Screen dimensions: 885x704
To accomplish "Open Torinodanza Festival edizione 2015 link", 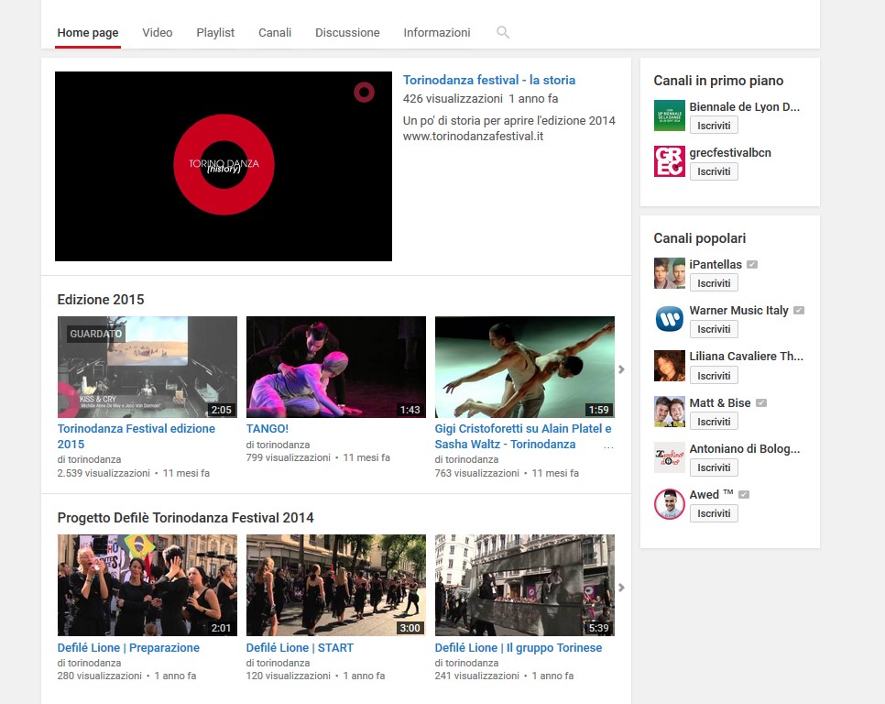I will [136, 436].
